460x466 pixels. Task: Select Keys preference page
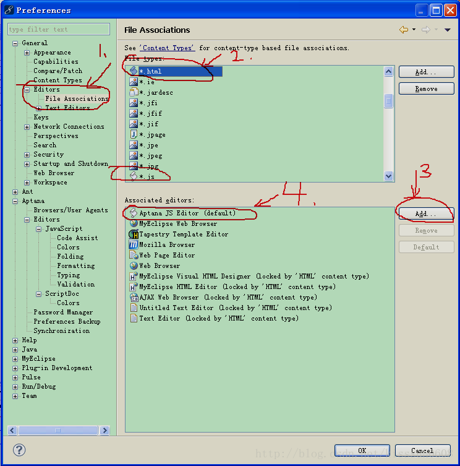41,118
